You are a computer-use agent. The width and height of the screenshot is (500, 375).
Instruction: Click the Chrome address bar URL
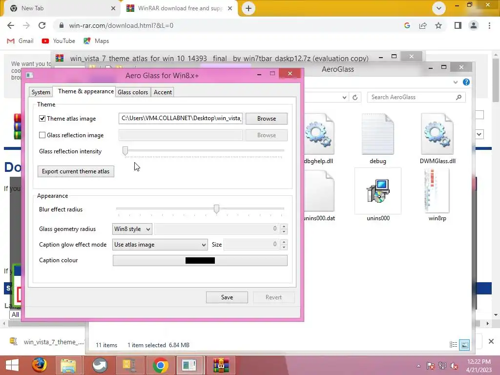pyautogui.click(x=121, y=25)
